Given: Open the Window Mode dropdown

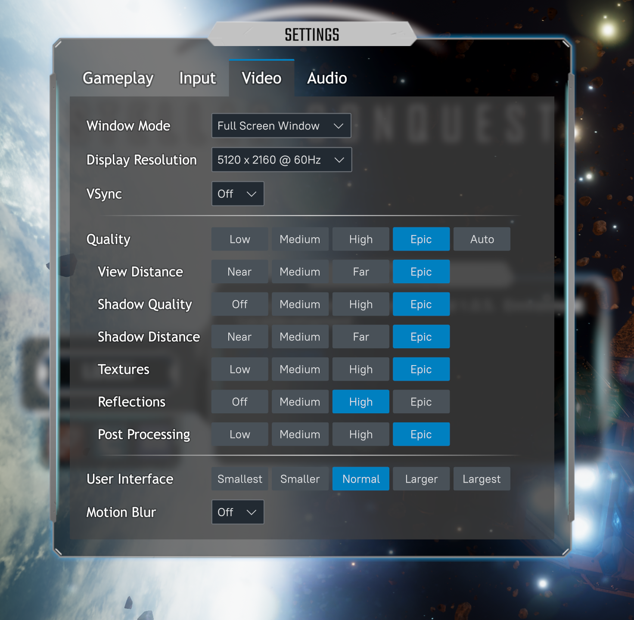Looking at the screenshot, I should [x=281, y=126].
